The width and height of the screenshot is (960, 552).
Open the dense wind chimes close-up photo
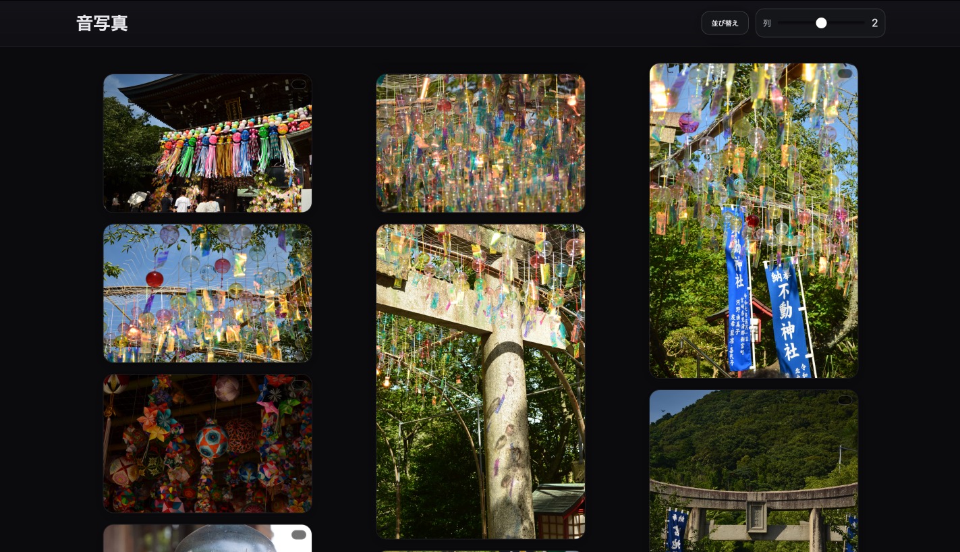point(480,143)
